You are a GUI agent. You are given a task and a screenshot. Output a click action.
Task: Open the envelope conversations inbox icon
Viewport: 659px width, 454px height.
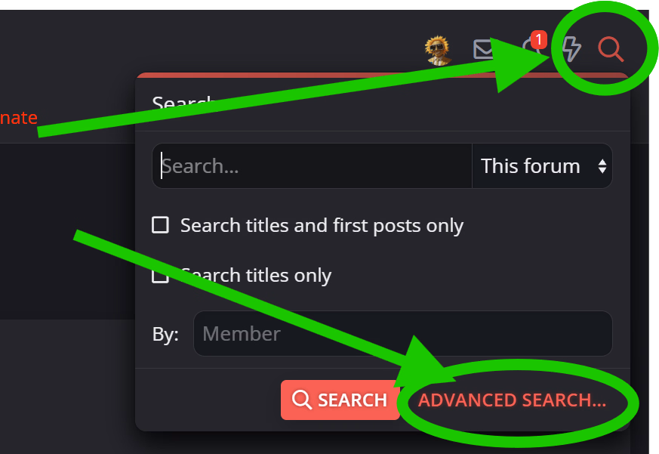483,50
